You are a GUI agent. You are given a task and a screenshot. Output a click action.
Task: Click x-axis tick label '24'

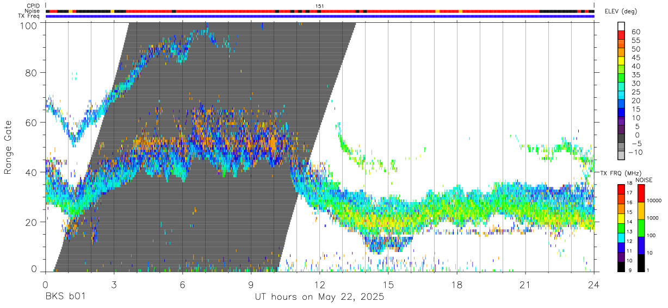click(x=594, y=284)
